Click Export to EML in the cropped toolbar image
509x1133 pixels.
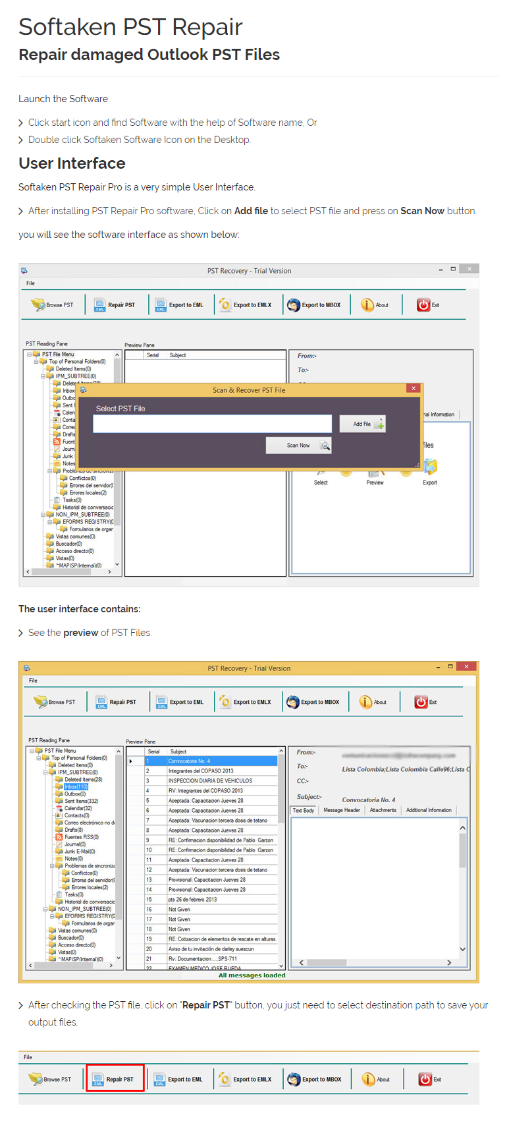tap(178, 1079)
